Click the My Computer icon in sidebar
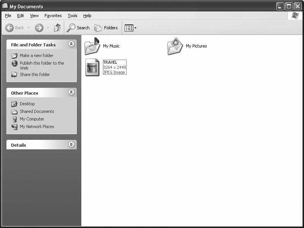Viewport: 304px width, 228px height. point(14,119)
